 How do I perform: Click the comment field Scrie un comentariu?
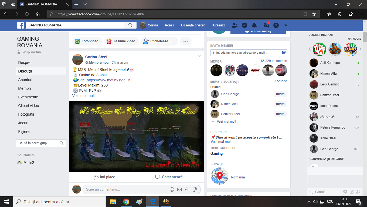(142, 189)
